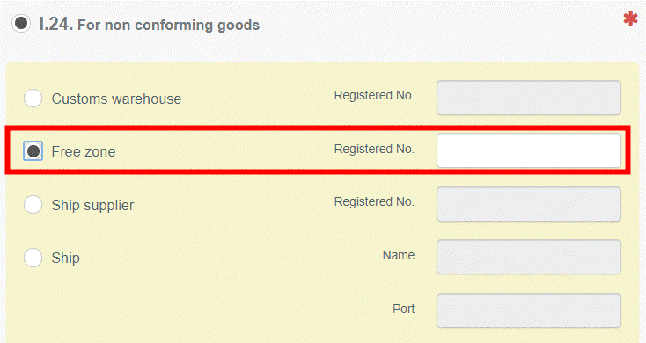Image resolution: width=646 pixels, height=343 pixels.
Task: Click the "Port" field label
Action: click(403, 309)
